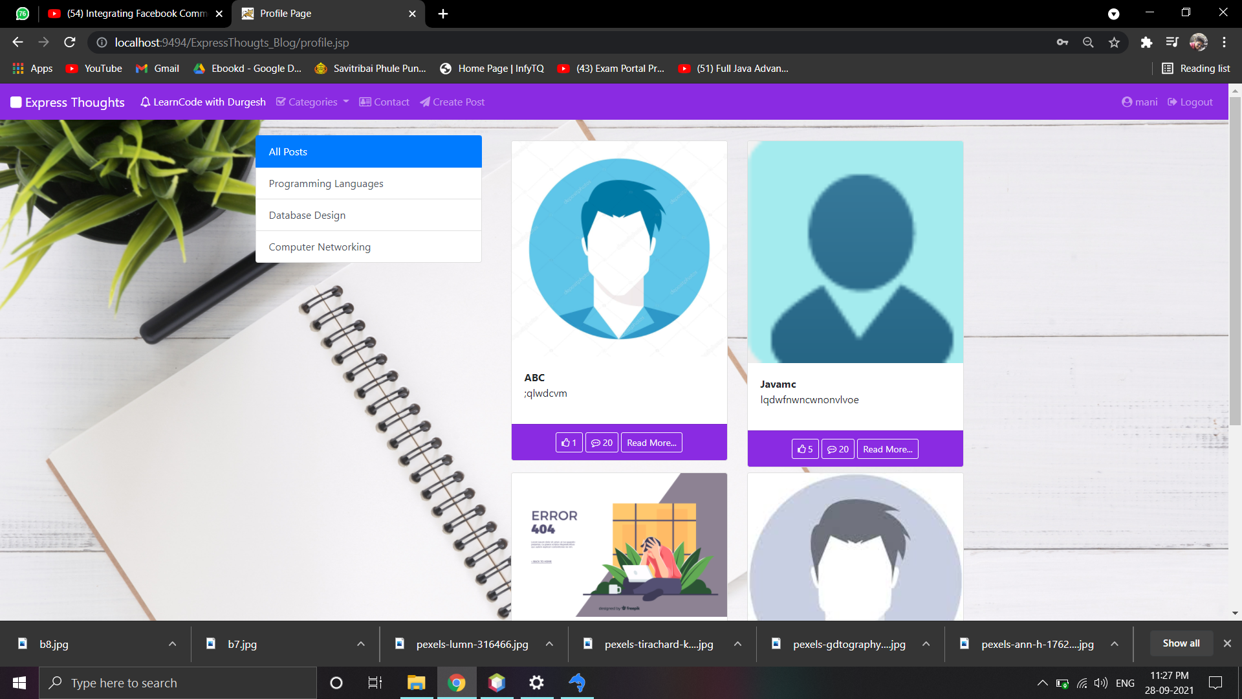1242x699 pixels.
Task: Open the Chrome extensions puzzle icon
Action: [1146, 43]
